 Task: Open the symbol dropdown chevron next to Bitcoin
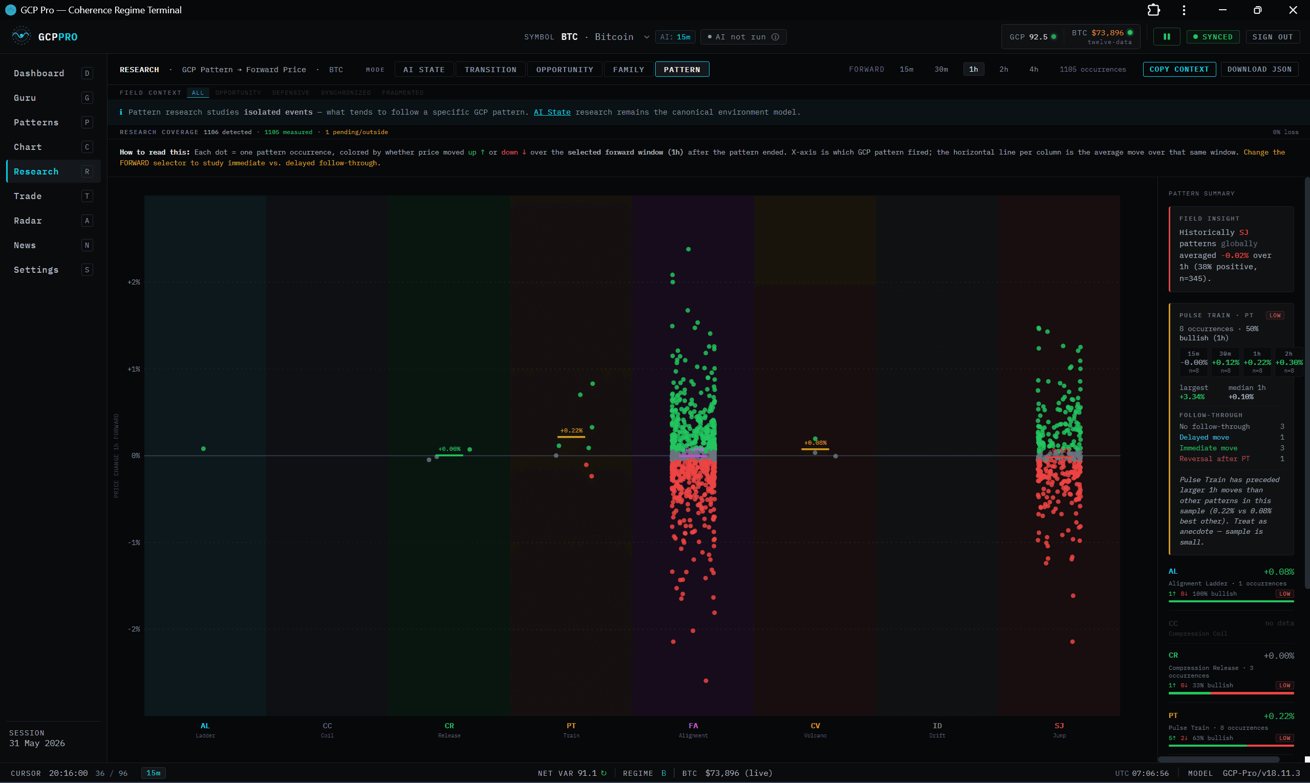[x=646, y=37]
